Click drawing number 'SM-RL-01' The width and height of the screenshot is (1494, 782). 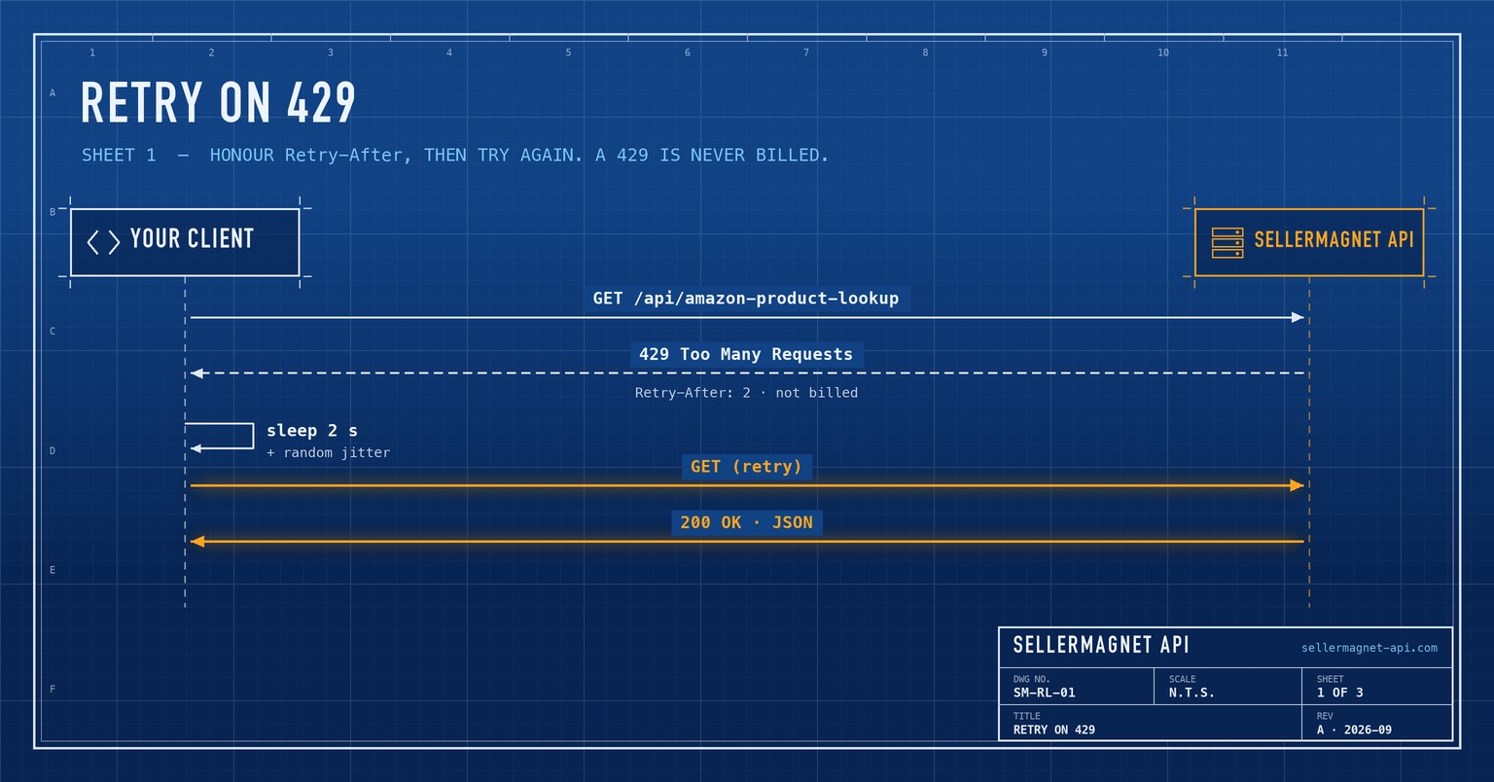(x=1045, y=693)
